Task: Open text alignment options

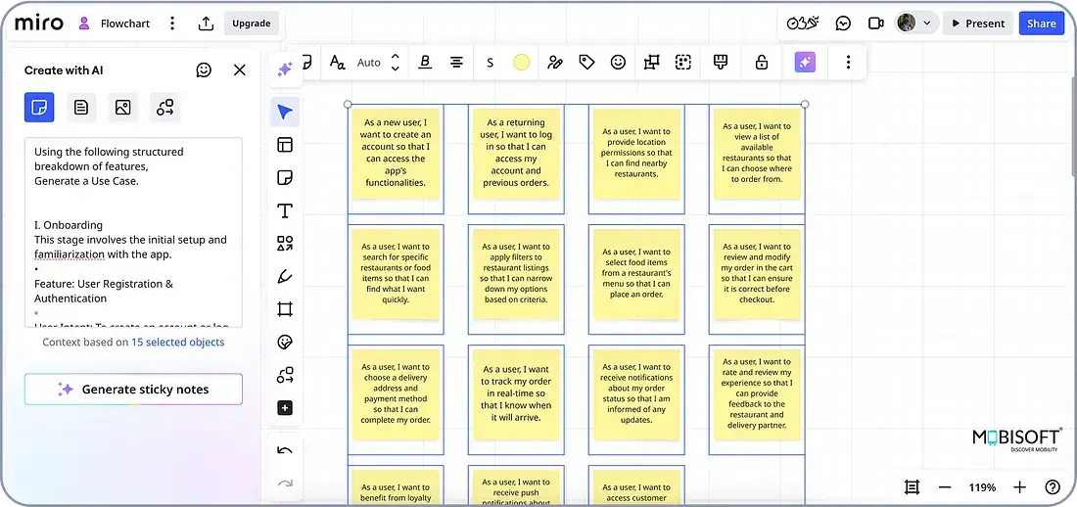Action: pos(456,63)
